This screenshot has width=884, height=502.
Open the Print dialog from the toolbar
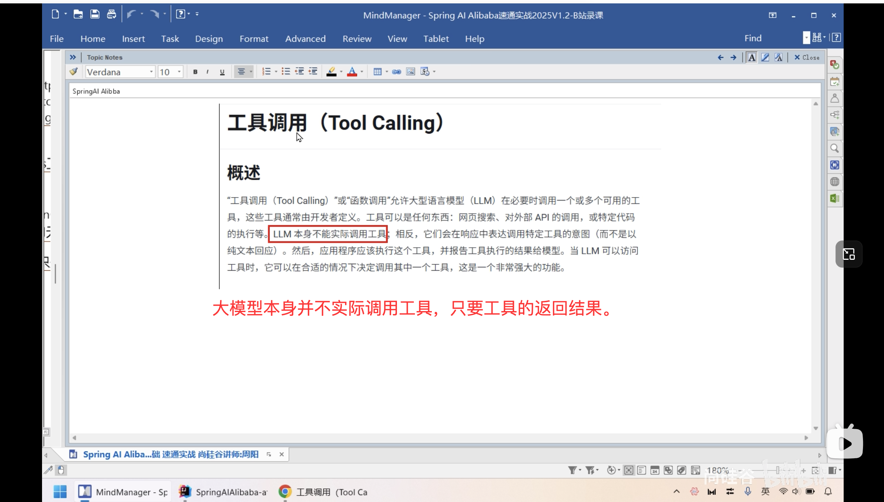coord(111,14)
